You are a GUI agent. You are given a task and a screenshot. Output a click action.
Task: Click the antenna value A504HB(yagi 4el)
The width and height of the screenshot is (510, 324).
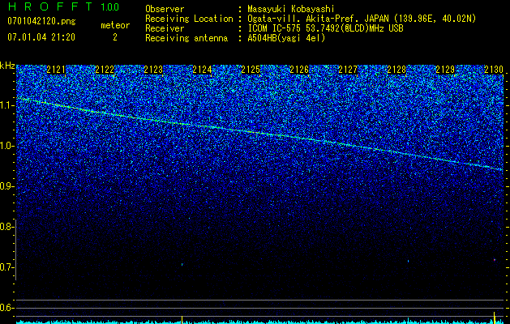pos(286,38)
